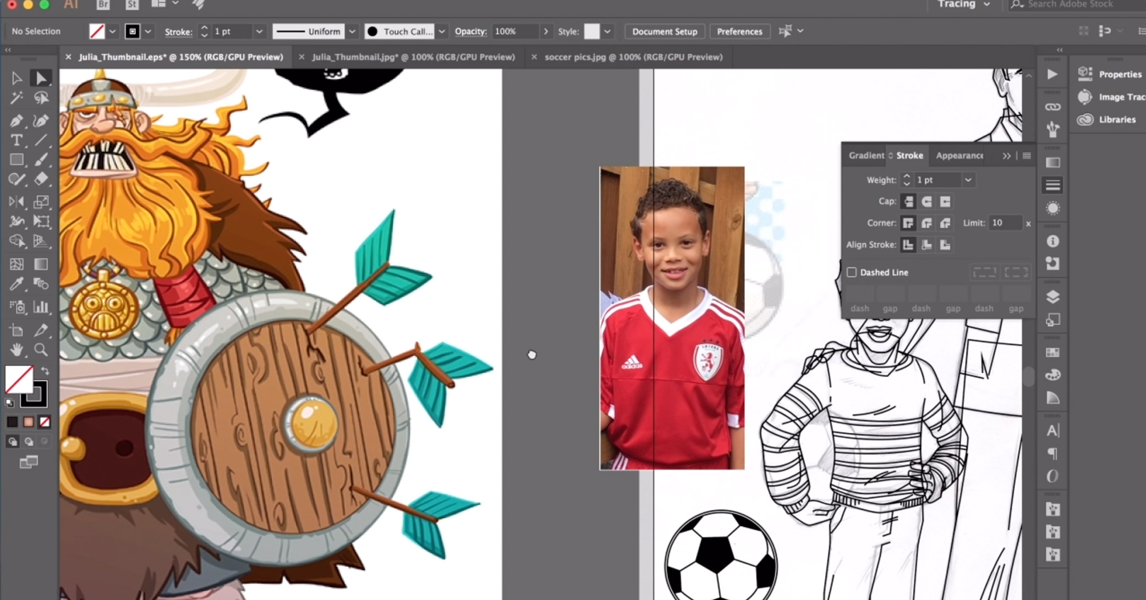
Task: Choose Projecting Cap stroke option
Action: [x=945, y=201]
